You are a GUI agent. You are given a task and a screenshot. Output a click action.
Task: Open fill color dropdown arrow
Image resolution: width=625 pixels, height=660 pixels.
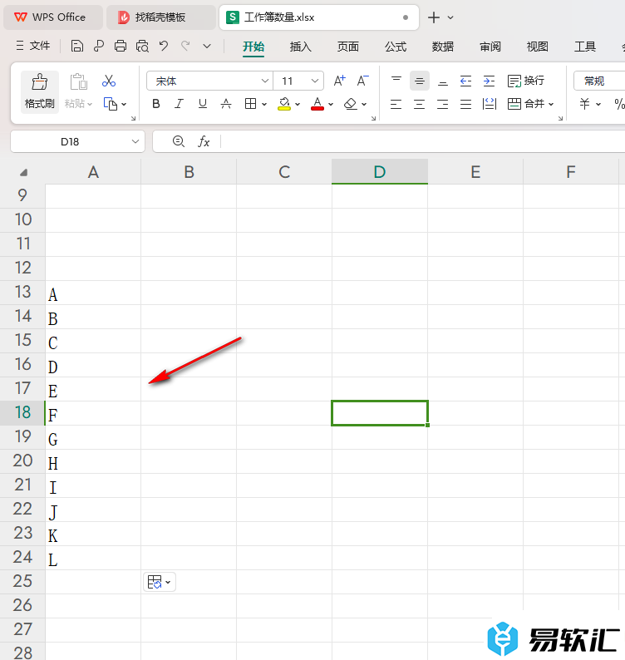click(298, 104)
